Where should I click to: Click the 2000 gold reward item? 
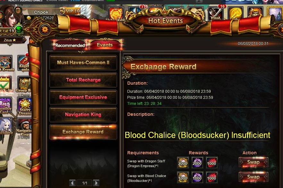coord(183,163)
